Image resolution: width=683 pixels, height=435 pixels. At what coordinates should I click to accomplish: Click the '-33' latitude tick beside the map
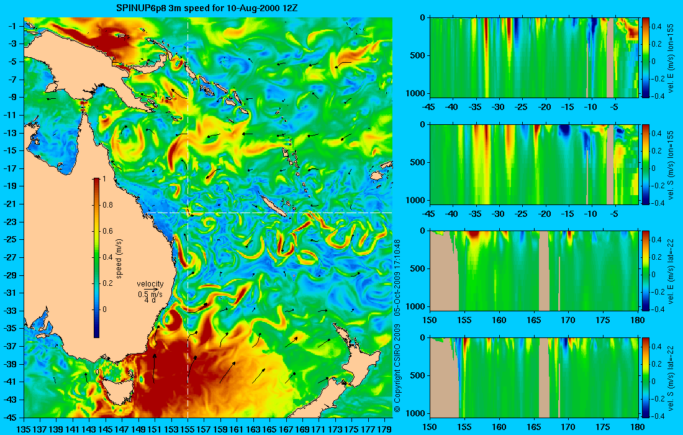(12, 310)
